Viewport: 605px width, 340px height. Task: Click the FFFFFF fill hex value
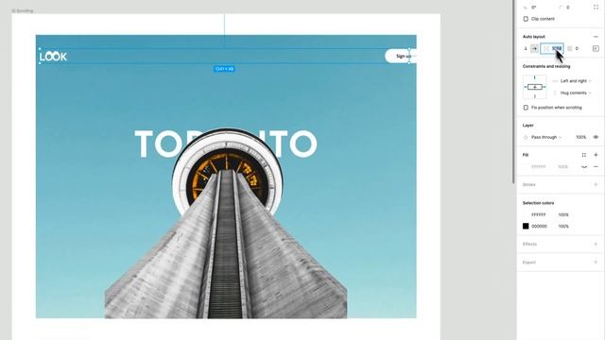coord(539,167)
